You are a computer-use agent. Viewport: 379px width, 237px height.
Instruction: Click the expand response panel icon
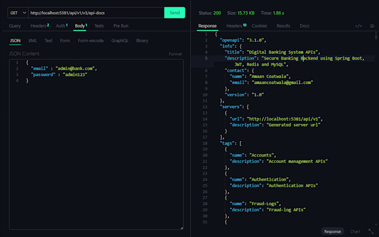click(371, 231)
